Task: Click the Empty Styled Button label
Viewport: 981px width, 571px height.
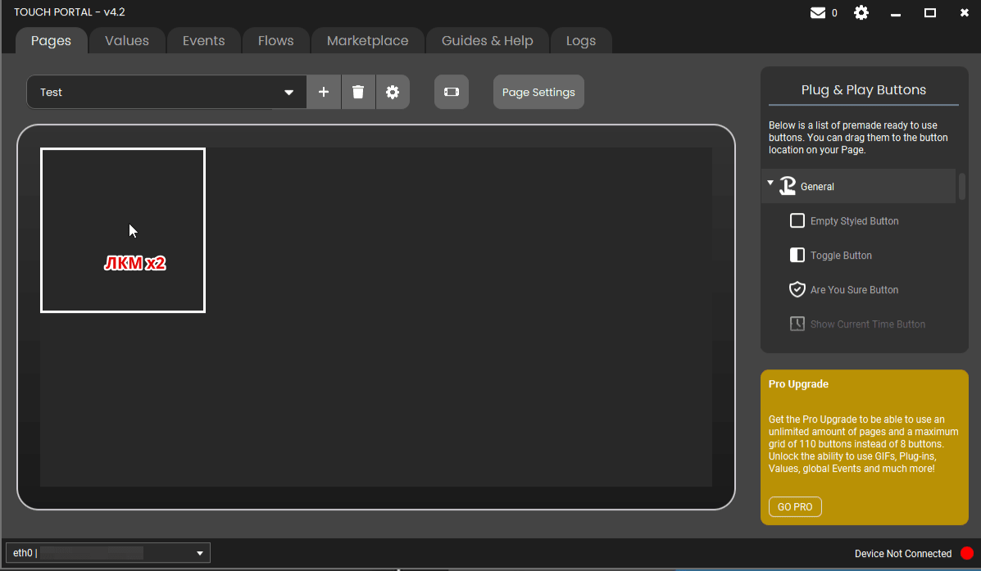Action: 855,220
